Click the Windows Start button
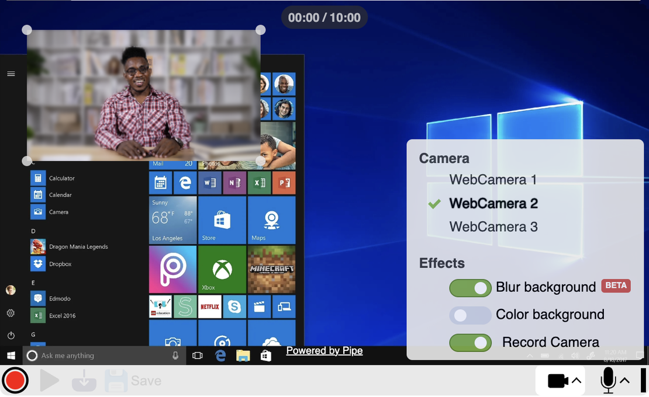 pyautogui.click(x=11, y=356)
